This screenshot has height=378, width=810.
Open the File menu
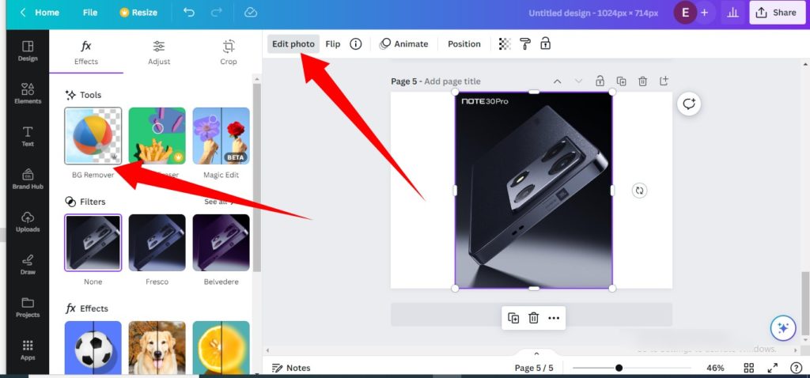coord(90,13)
